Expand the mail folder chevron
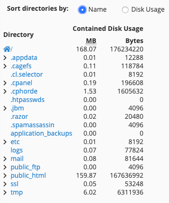The image size is (169, 203). click(x=5, y=159)
